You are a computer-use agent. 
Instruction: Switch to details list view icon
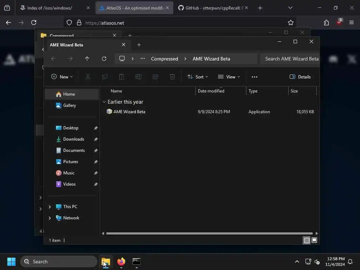[307, 240]
